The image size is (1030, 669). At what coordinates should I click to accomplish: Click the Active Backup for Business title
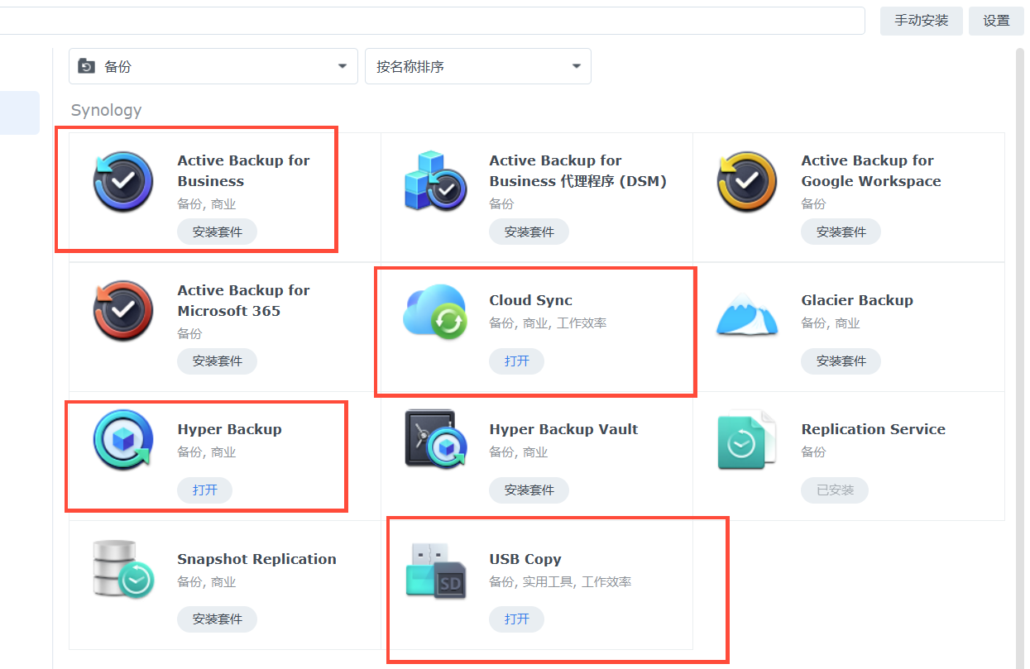click(x=243, y=171)
